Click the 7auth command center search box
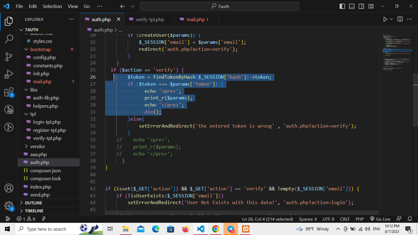Image resolution: width=418 pixels, height=235 pixels. [x=219, y=6]
